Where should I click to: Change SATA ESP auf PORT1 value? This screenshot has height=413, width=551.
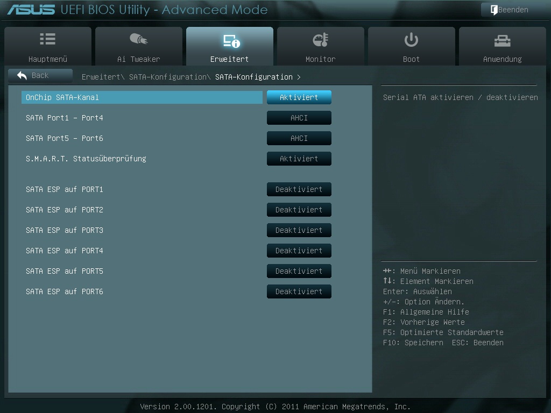[x=299, y=189]
